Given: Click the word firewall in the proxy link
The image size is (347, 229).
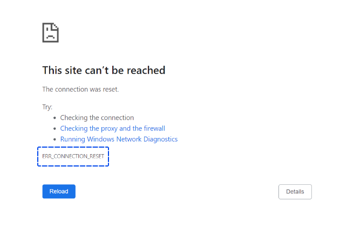Looking at the screenshot, I should tap(154, 128).
